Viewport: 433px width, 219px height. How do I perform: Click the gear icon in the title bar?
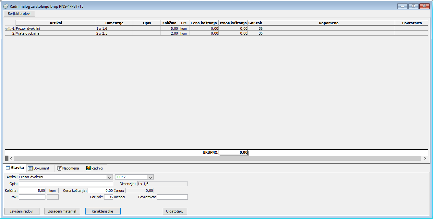pos(6,6)
